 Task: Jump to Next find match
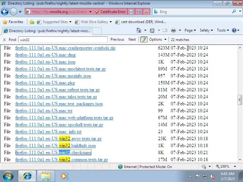click(x=132, y=39)
